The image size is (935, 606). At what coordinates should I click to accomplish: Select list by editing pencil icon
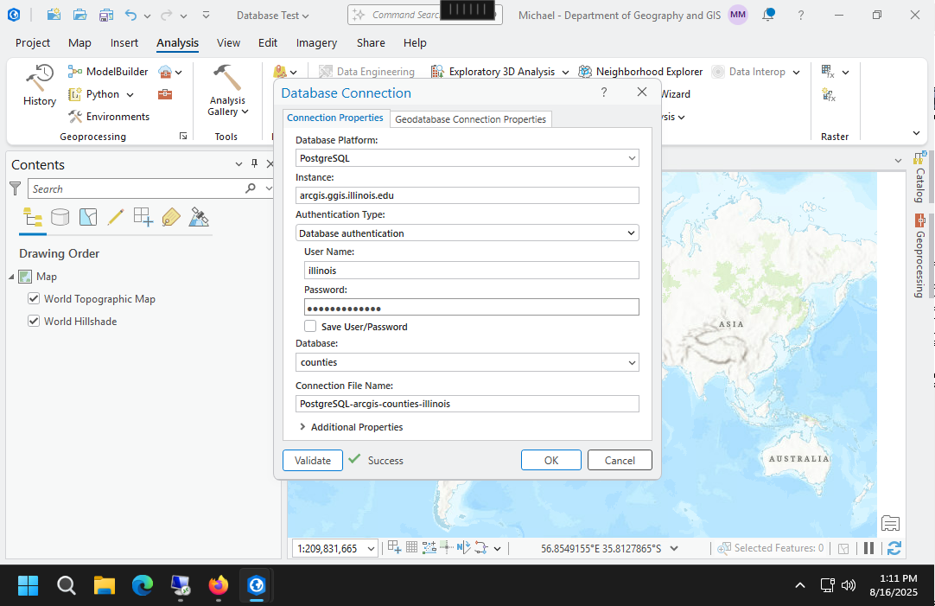point(115,217)
